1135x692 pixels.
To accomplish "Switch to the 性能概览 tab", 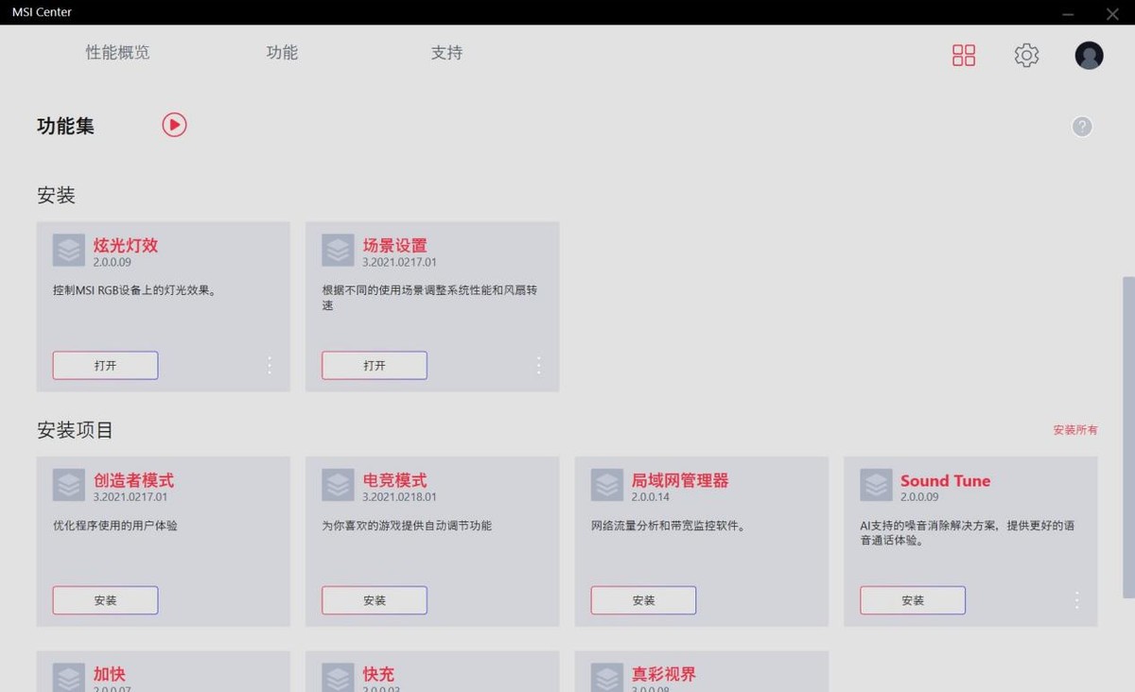I will [x=117, y=53].
